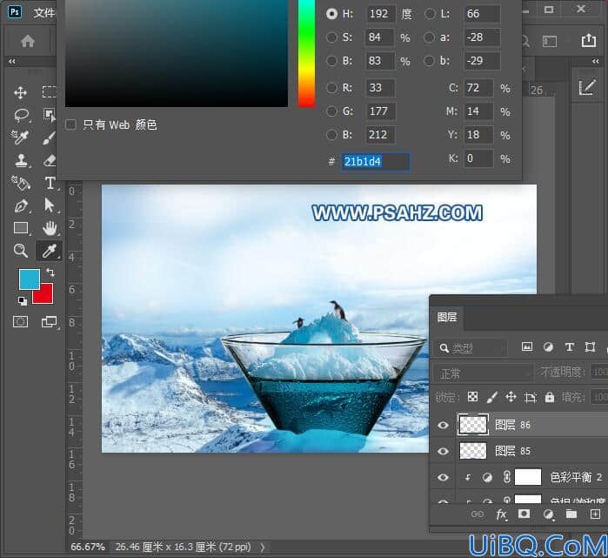608x558 pixels.
Task: Expand status bar info arrow
Action: (263, 548)
